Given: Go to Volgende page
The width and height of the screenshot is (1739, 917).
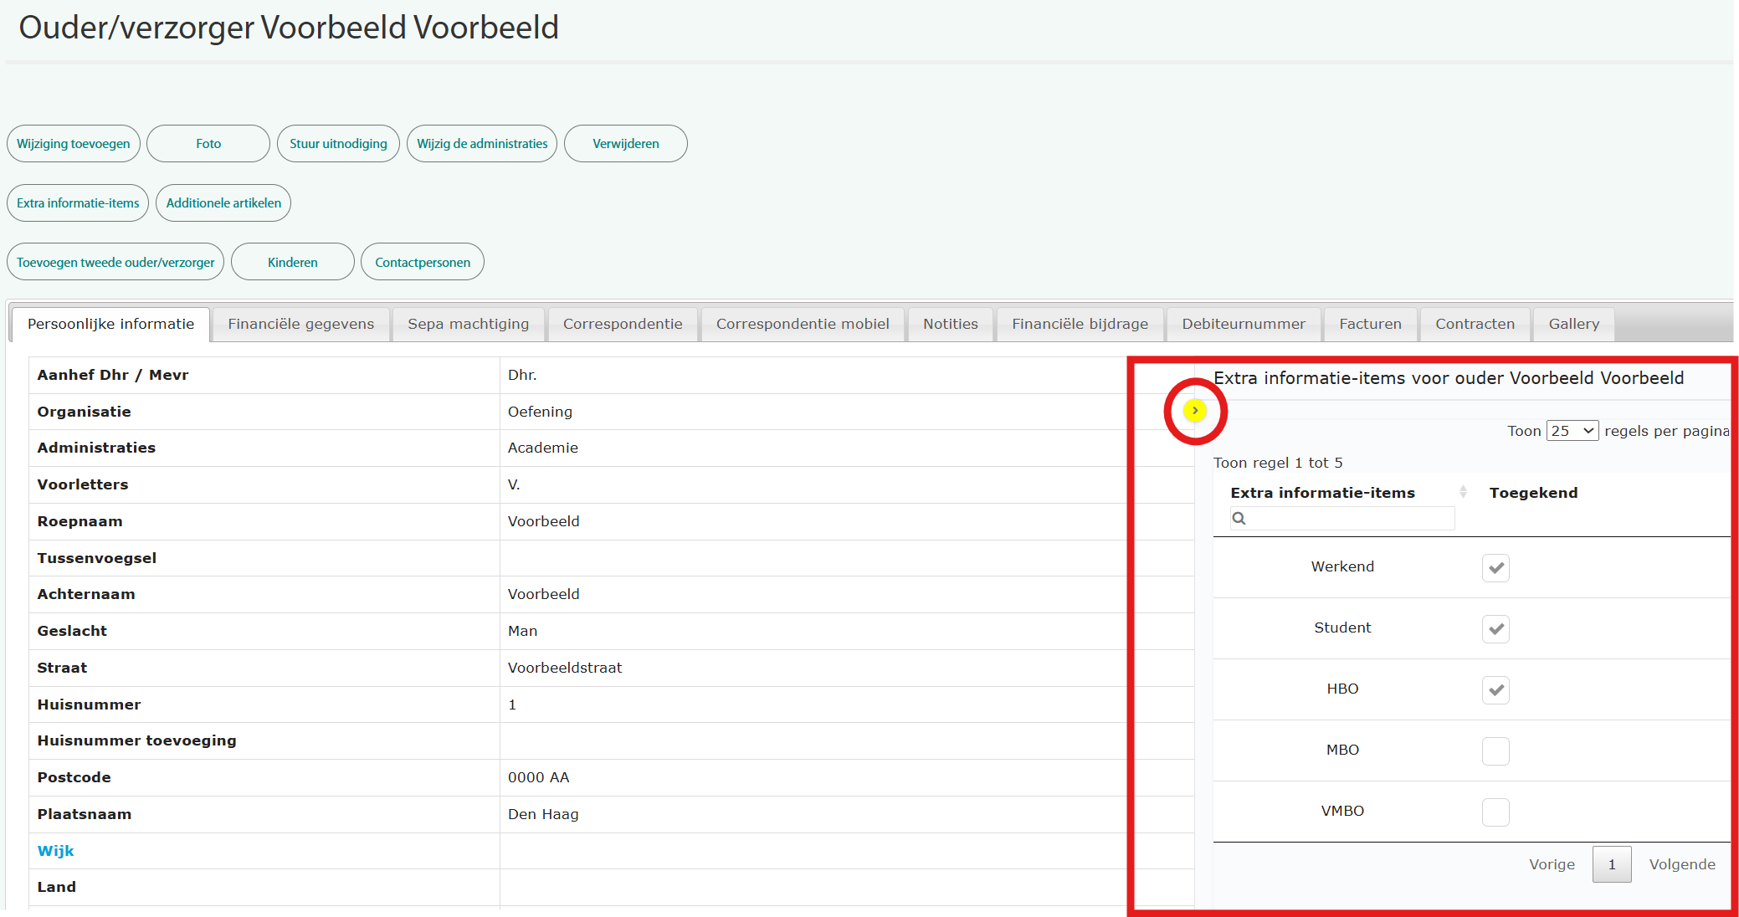Looking at the screenshot, I should point(1681,864).
